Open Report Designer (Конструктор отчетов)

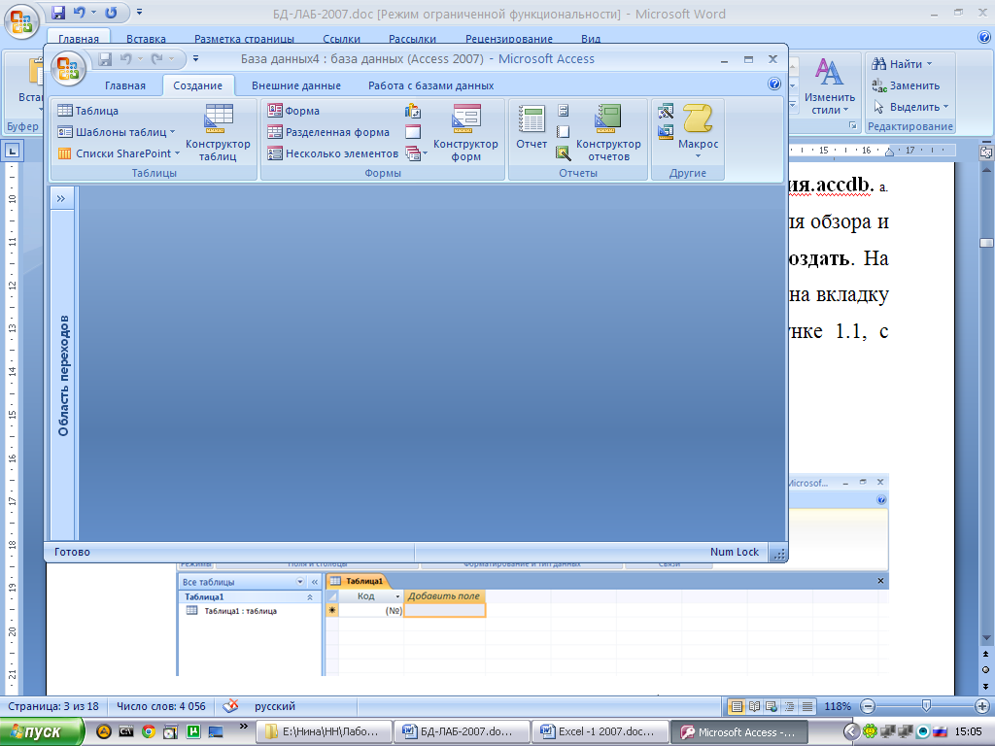(608, 132)
